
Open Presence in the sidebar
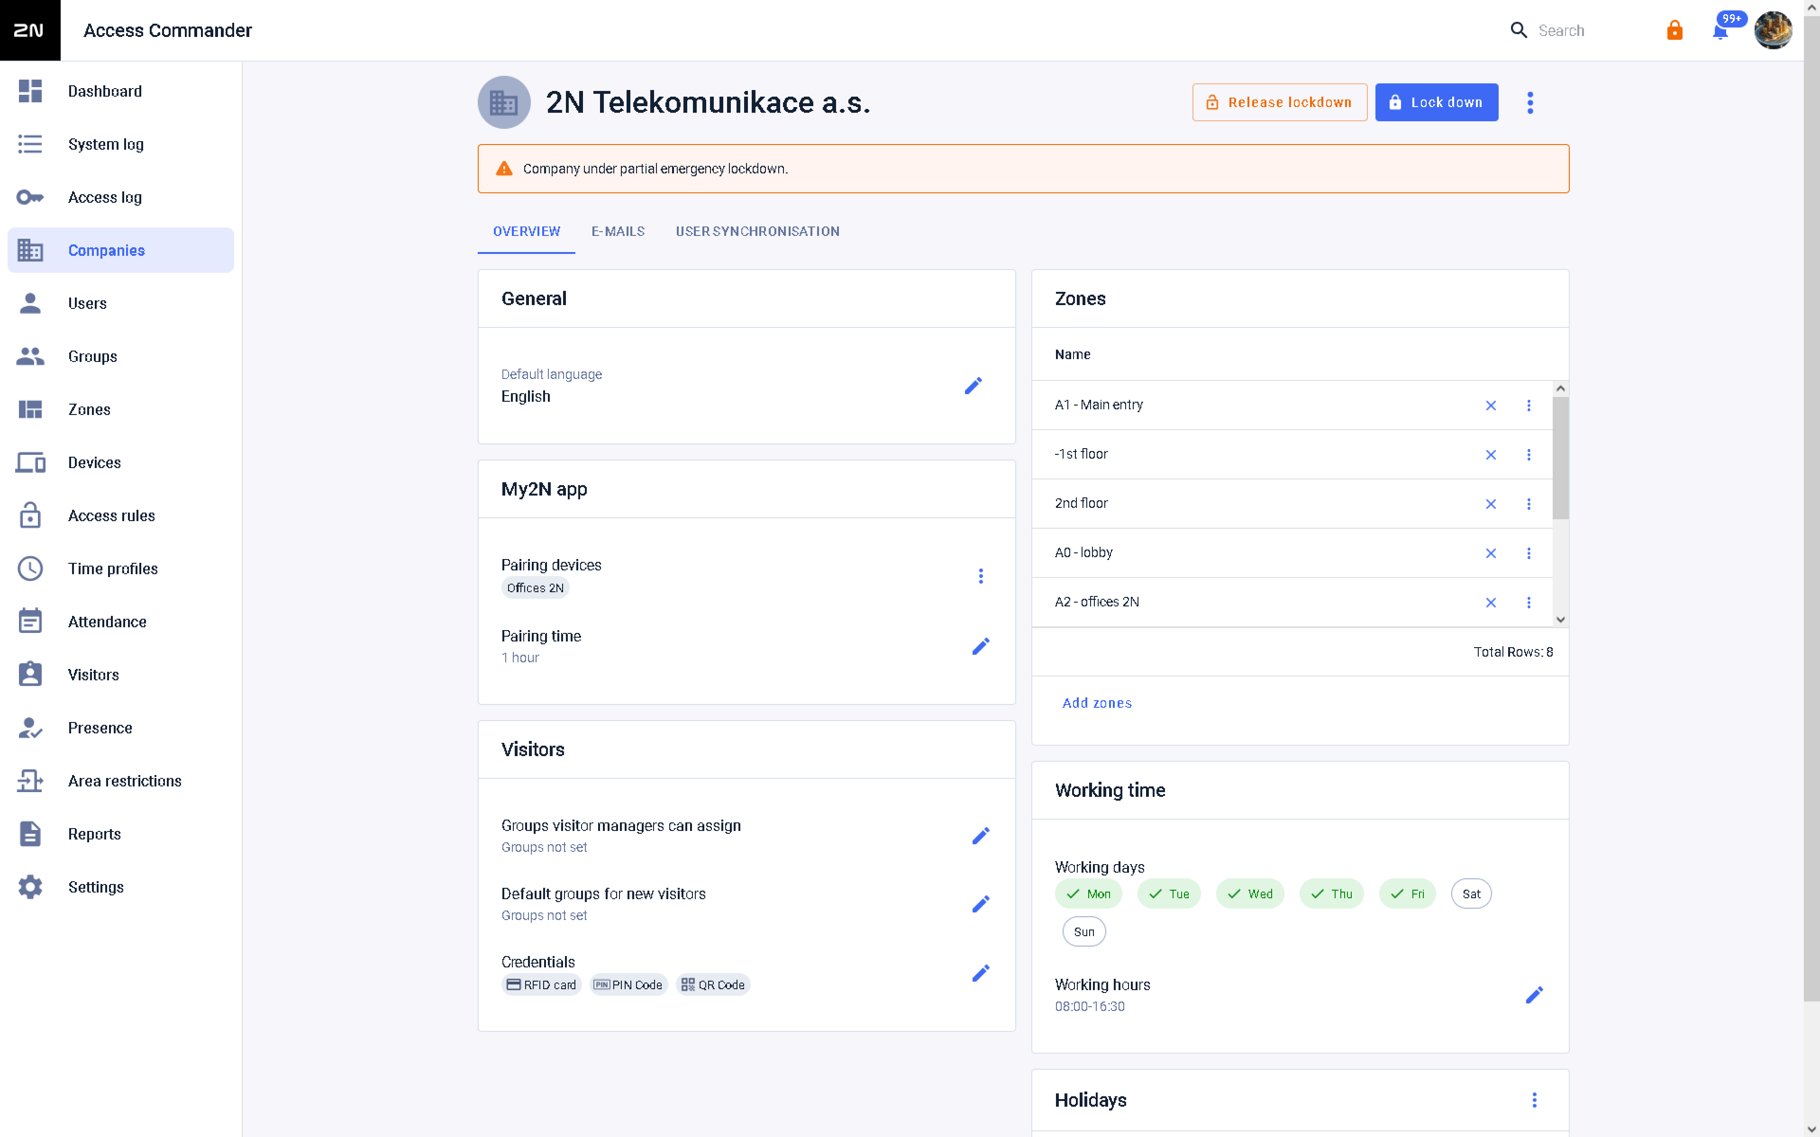(120, 728)
